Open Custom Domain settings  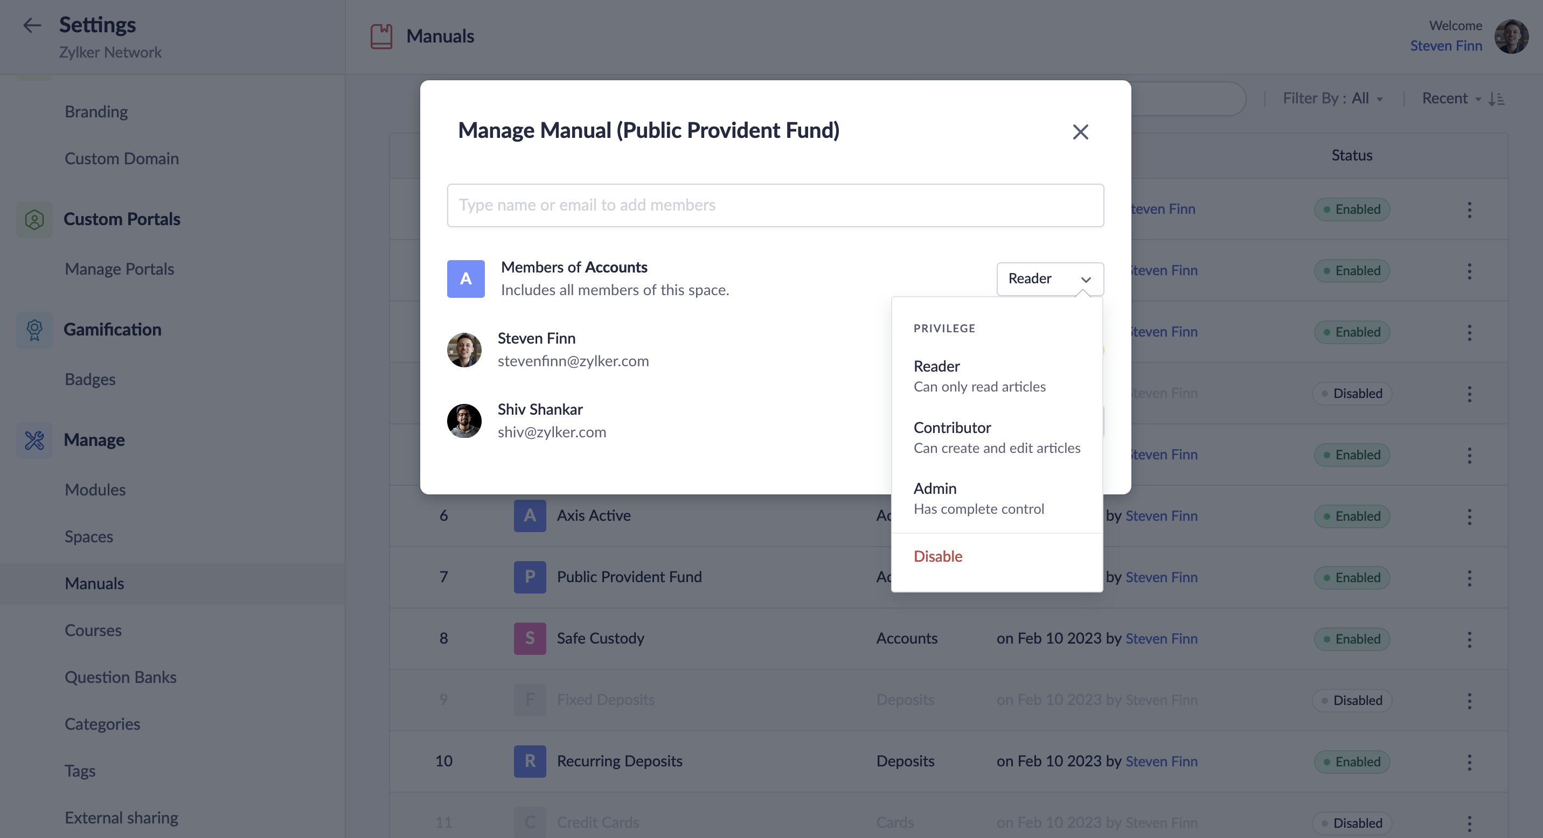[x=122, y=159]
